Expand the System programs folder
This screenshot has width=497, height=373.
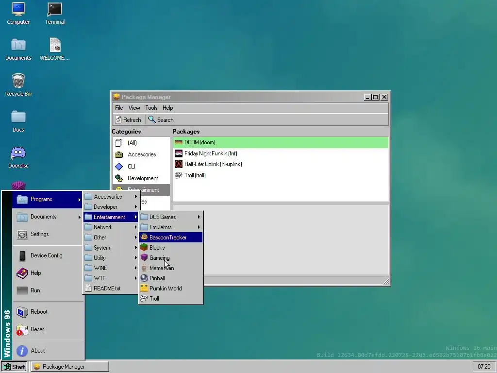[111, 247]
